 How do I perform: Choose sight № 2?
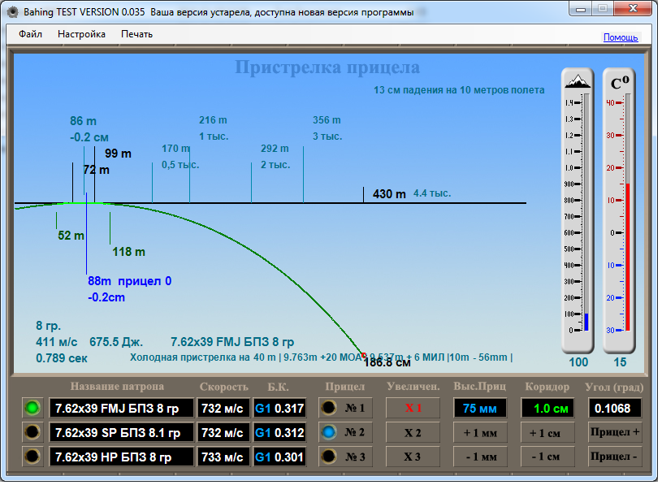click(346, 432)
